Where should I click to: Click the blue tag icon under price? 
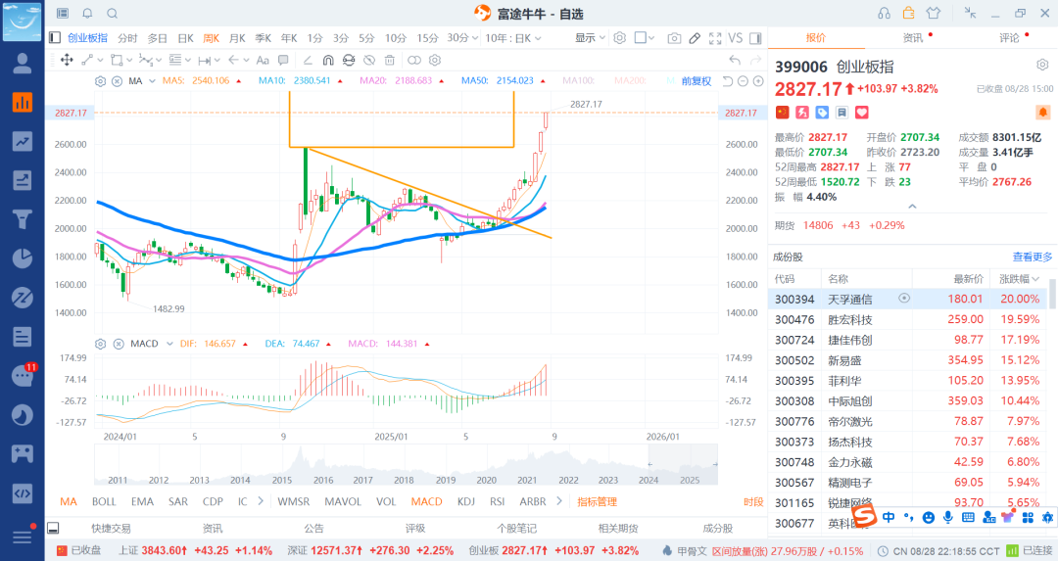point(822,112)
